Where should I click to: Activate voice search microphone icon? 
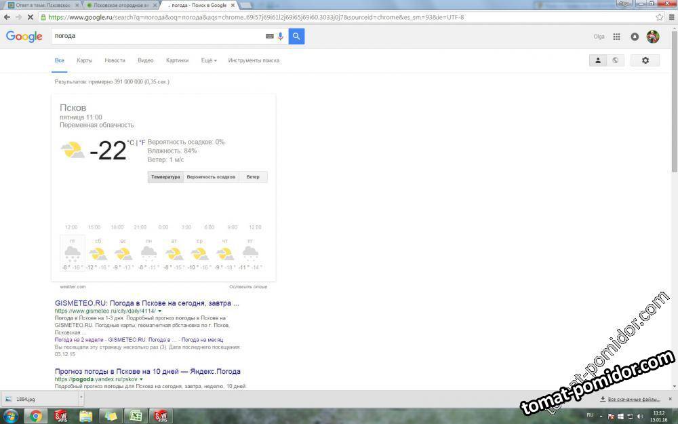pos(280,36)
